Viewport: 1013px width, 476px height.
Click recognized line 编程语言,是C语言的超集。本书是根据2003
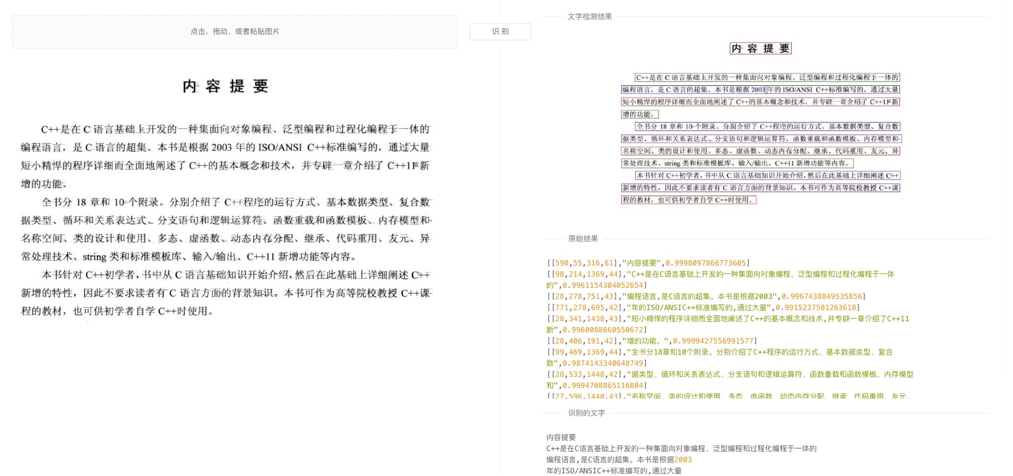[x=619, y=460]
